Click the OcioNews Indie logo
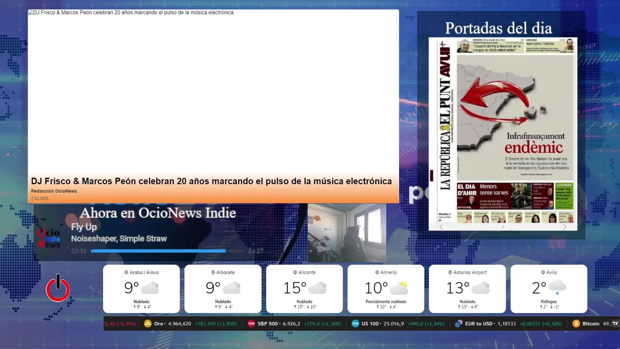This screenshot has height=349, width=620. [48, 238]
